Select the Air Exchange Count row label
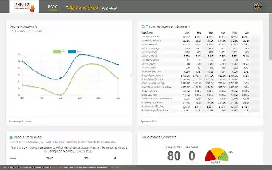Image resolution: width=272 pixels, height=170 pixels. click(151, 71)
